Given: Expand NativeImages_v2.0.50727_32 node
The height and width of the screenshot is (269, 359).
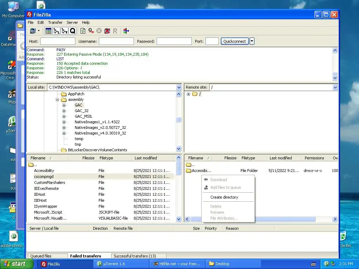Looking at the screenshot, I should (x=64, y=127).
